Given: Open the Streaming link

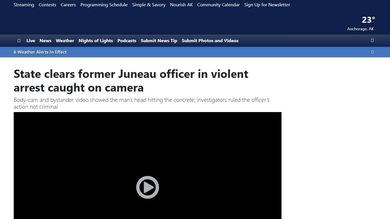Looking at the screenshot, I should (x=24, y=5).
